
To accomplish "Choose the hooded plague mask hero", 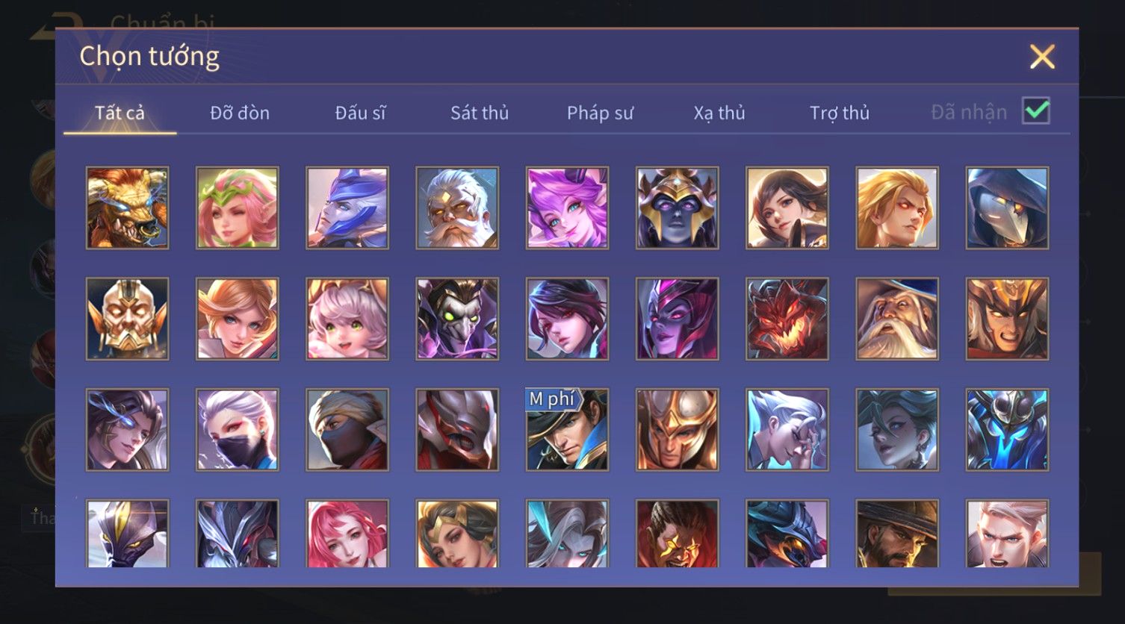I will click(1007, 208).
